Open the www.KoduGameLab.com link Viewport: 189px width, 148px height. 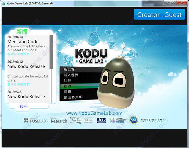pyautogui.click(x=94, y=113)
